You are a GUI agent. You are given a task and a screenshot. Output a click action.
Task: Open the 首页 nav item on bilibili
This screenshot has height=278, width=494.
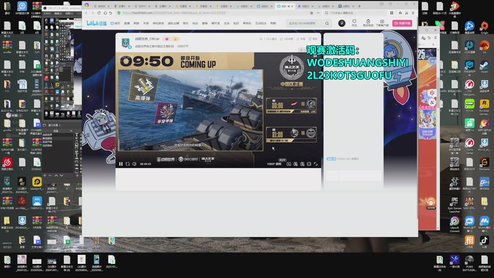coord(115,23)
